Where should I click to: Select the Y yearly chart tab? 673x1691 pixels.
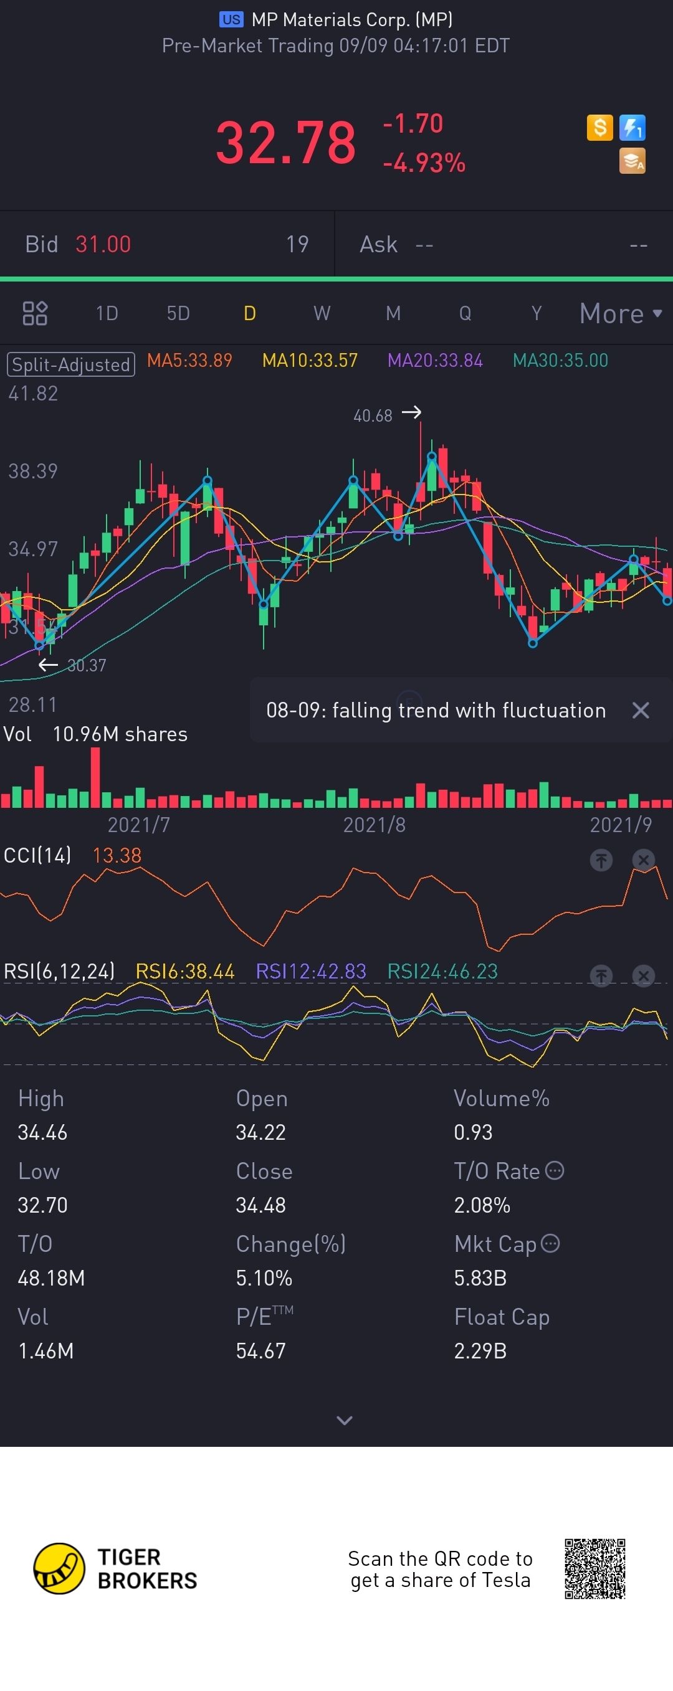point(537,313)
